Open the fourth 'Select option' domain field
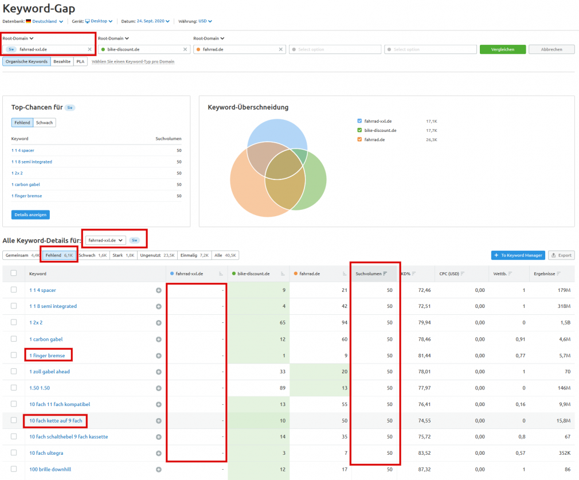This screenshot has width=579, height=480. click(x=335, y=49)
